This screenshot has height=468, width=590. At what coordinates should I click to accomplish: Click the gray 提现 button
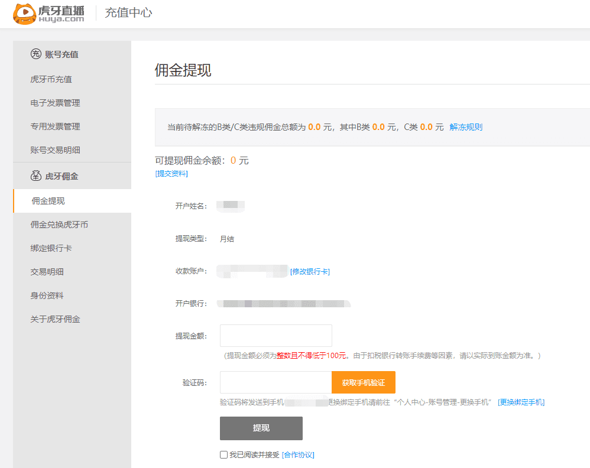(261, 428)
